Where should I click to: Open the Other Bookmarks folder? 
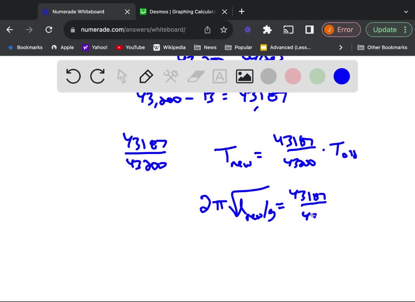point(383,47)
